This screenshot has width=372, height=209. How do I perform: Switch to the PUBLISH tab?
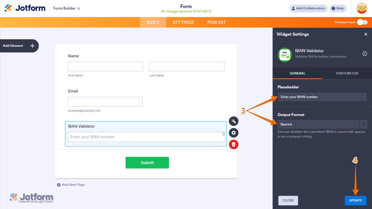pos(216,22)
